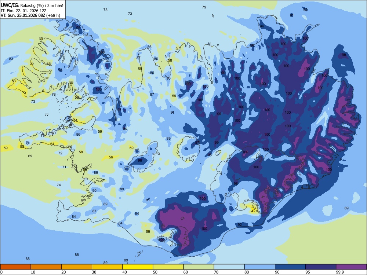Click the light blue 70–80 legend swatch

[x=229, y=267]
